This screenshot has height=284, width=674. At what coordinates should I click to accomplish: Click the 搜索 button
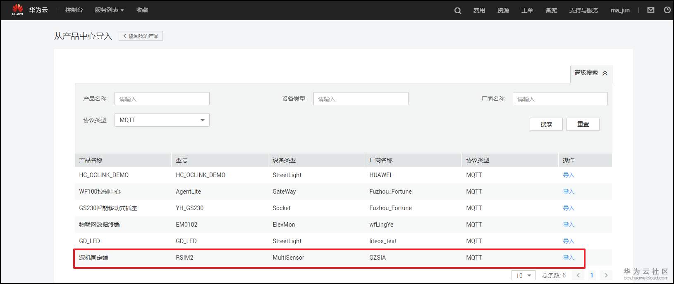(546, 124)
